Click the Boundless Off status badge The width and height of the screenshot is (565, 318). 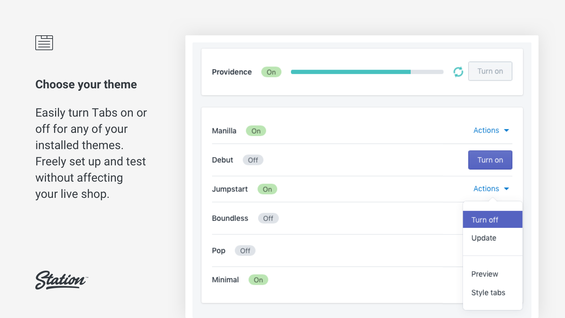coord(268,218)
